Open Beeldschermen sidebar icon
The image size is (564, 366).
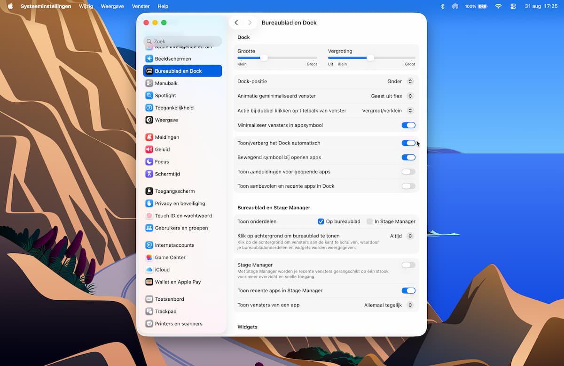pyautogui.click(x=149, y=59)
